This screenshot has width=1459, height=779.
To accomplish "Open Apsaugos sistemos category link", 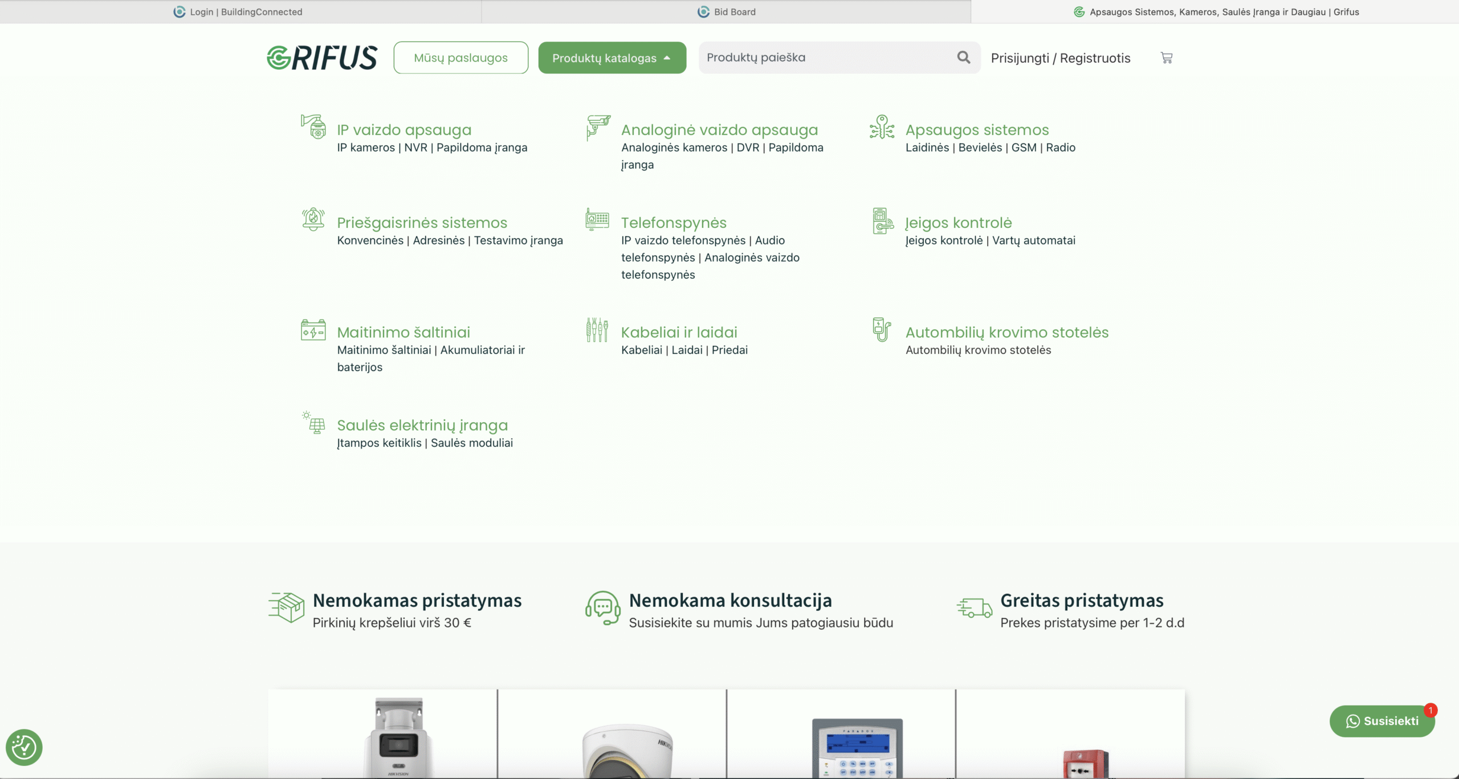I will click(977, 130).
